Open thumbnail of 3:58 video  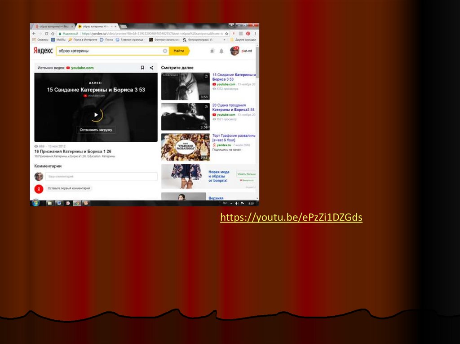point(186,117)
